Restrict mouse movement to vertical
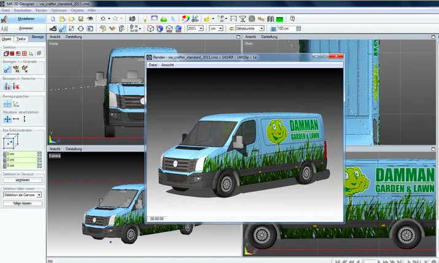The width and height of the screenshot is (439, 263). point(25,119)
